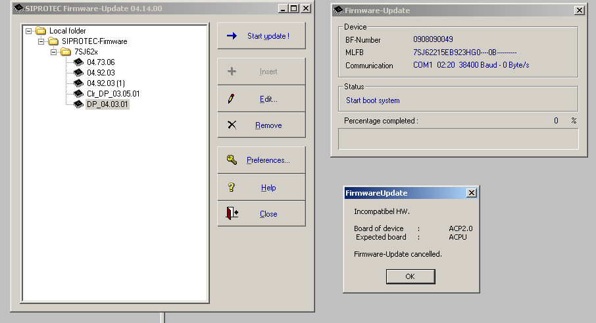Image resolution: width=596 pixels, height=323 pixels.
Task: Select the DP_04.03.01 firmware entry
Action: coord(108,104)
